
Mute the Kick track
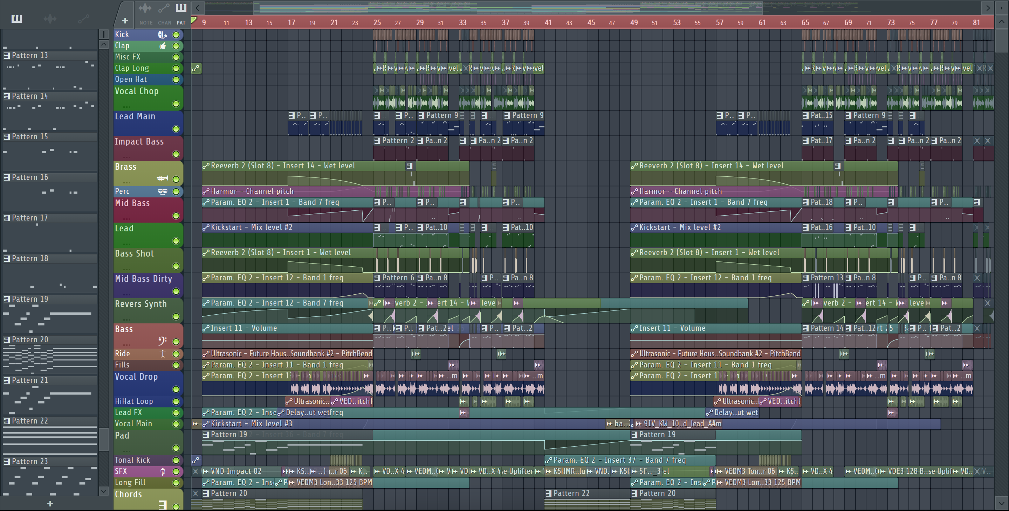pyautogui.click(x=176, y=35)
